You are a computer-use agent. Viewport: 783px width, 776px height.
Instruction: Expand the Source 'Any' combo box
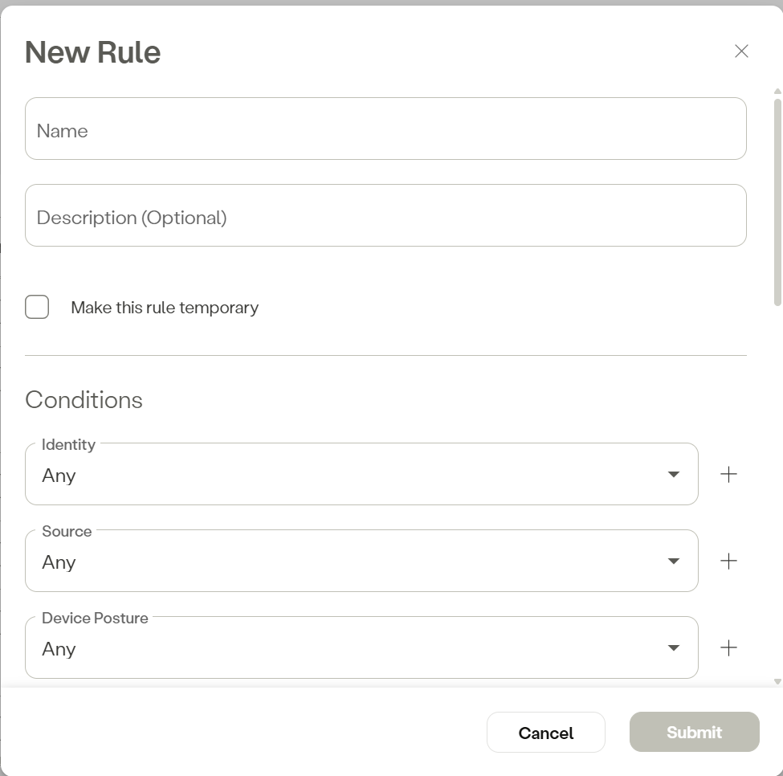tap(345, 562)
